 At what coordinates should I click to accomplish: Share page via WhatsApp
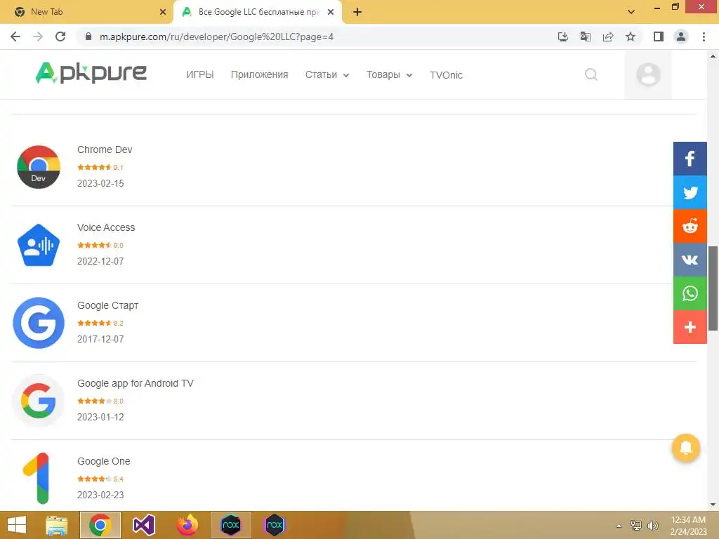tap(690, 293)
